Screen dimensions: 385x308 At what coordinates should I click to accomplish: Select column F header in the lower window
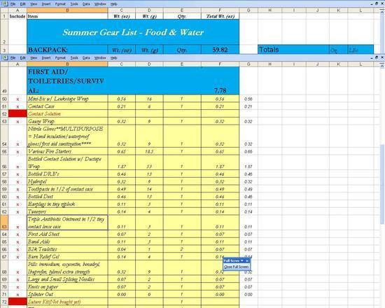tap(220, 64)
